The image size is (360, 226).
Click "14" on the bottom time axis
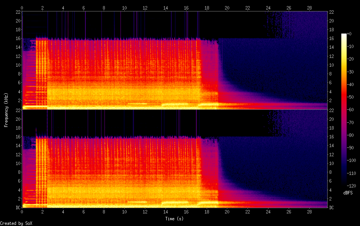(x=166, y=212)
